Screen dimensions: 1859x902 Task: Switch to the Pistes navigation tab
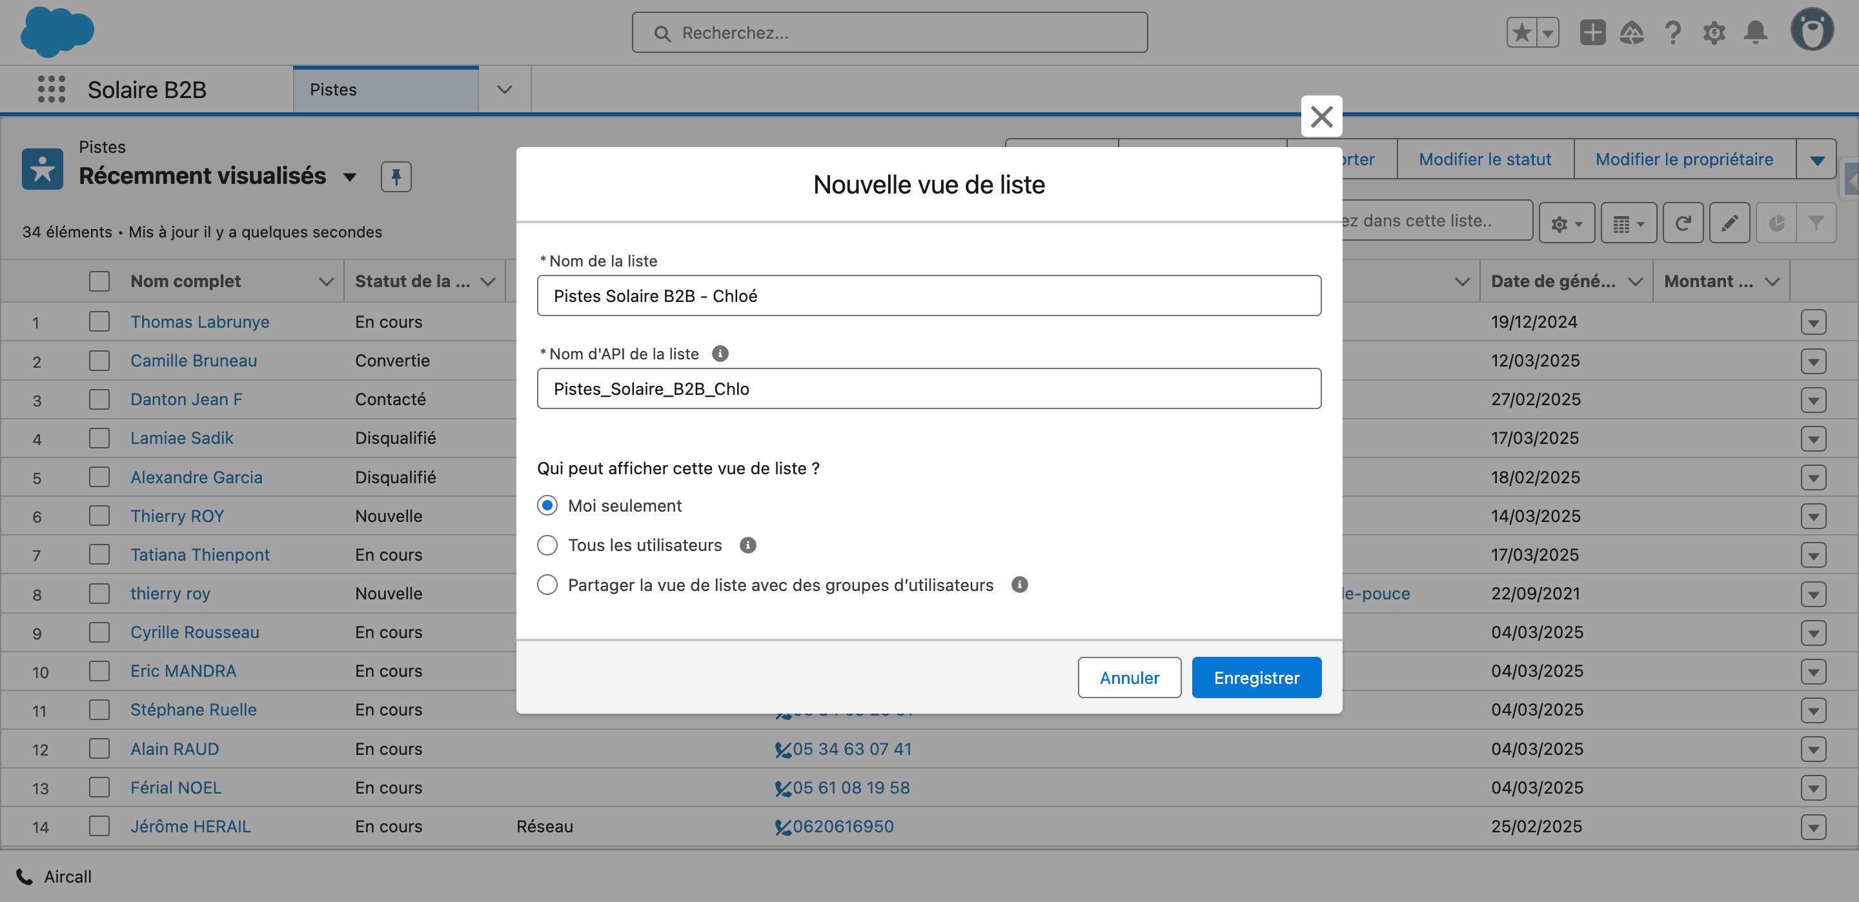pyautogui.click(x=386, y=90)
